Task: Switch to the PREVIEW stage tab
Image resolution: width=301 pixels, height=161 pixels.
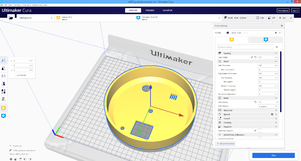Action: pyautogui.click(x=150, y=10)
